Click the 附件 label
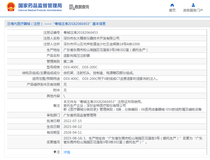 [56, 90]
